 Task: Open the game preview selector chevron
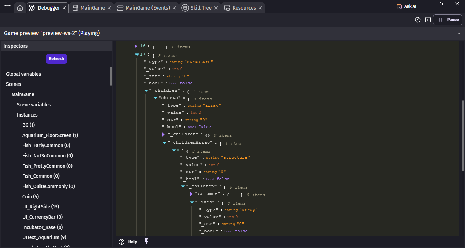pyautogui.click(x=458, y=33)
